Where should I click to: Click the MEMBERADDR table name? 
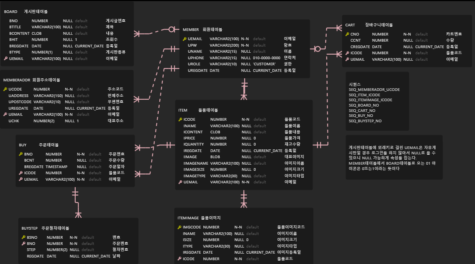click(x=16, y=80)
